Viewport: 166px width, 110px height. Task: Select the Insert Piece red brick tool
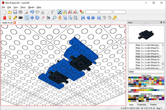click(x=4, y=18)
